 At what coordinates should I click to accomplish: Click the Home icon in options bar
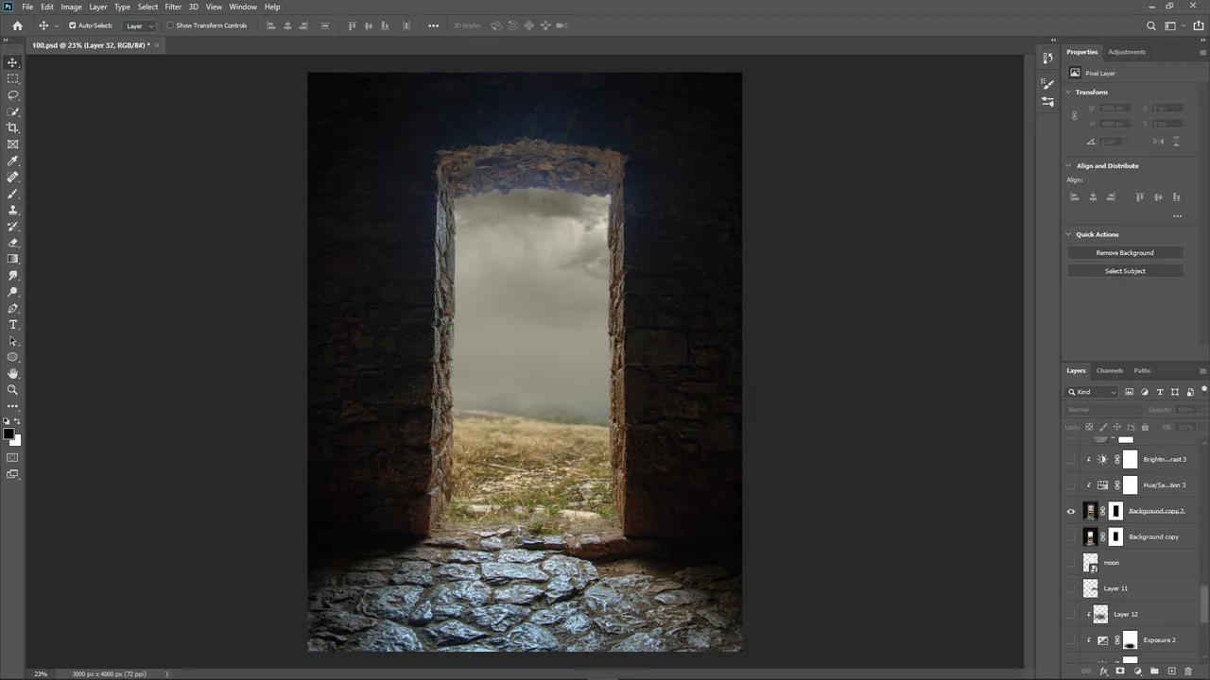click(17, 25)
